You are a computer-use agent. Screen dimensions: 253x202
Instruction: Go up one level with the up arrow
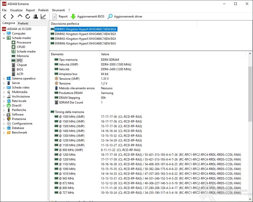pos(20,16)
